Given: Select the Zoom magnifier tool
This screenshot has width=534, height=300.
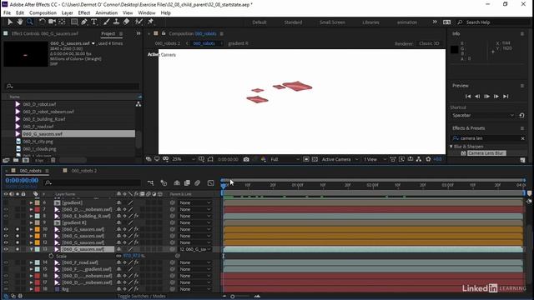Looking at the screenshot, I should (x=30, y=22).
